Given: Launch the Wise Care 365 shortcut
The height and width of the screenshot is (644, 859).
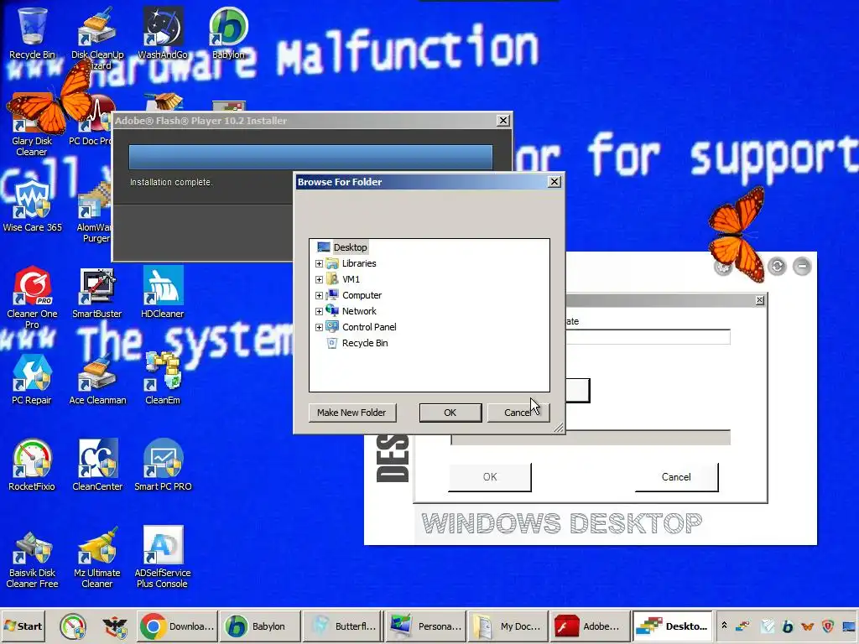Looking at the screenshot, I should click(32, 205).
